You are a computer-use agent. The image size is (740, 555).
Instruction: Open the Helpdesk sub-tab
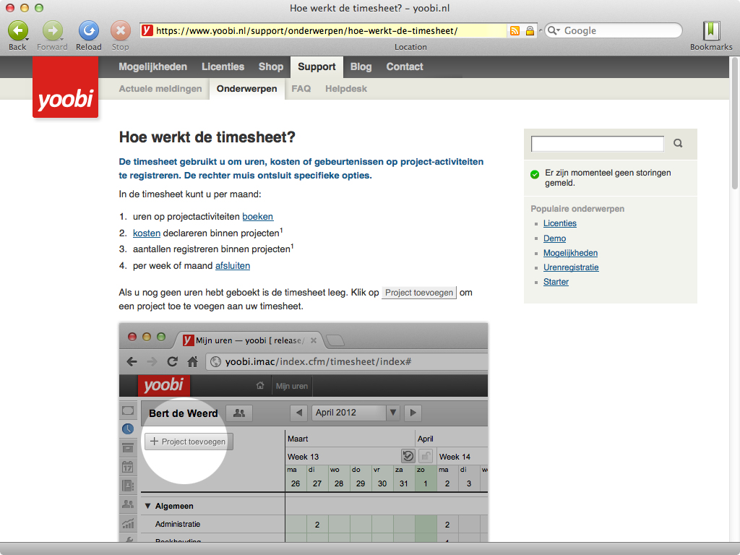pos(346,89)
